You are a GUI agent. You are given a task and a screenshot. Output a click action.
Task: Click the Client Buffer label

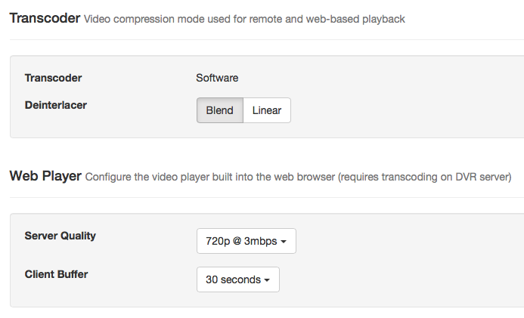point(57,274)
